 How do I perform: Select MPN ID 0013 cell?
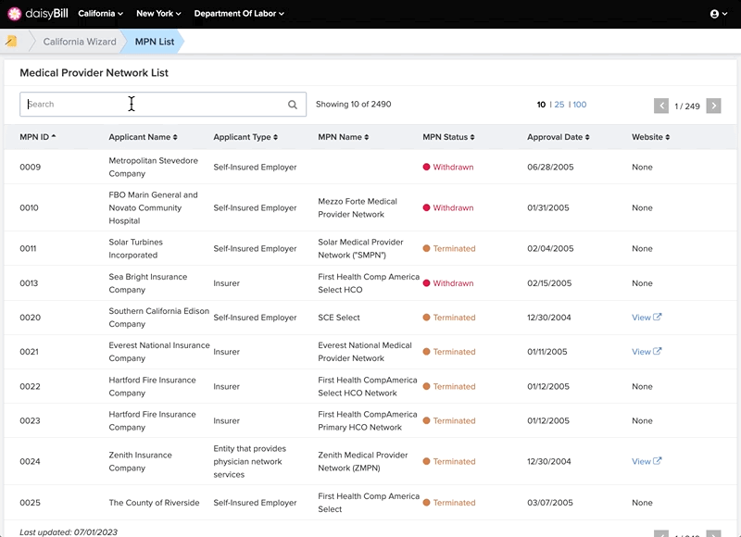click(x=29, y=283)
